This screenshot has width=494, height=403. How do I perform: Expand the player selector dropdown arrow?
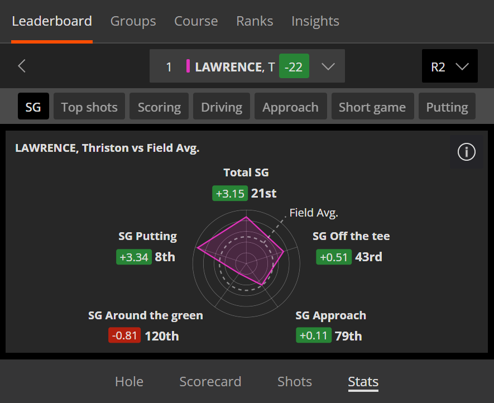pos(328,66)
